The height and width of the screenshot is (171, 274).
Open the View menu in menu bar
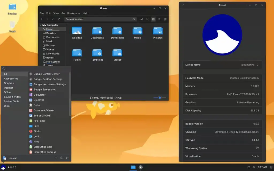tap(56, 13)
